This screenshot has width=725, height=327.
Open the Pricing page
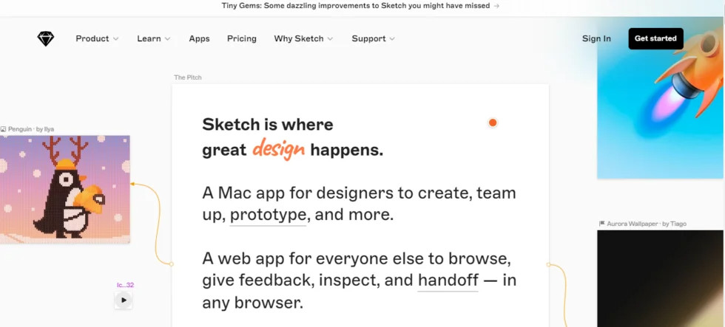(242, 38)
